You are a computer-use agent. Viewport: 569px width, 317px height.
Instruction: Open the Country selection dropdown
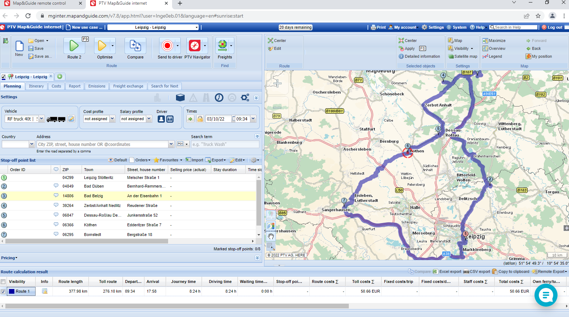pyautogui.click(x=31, y=144)
